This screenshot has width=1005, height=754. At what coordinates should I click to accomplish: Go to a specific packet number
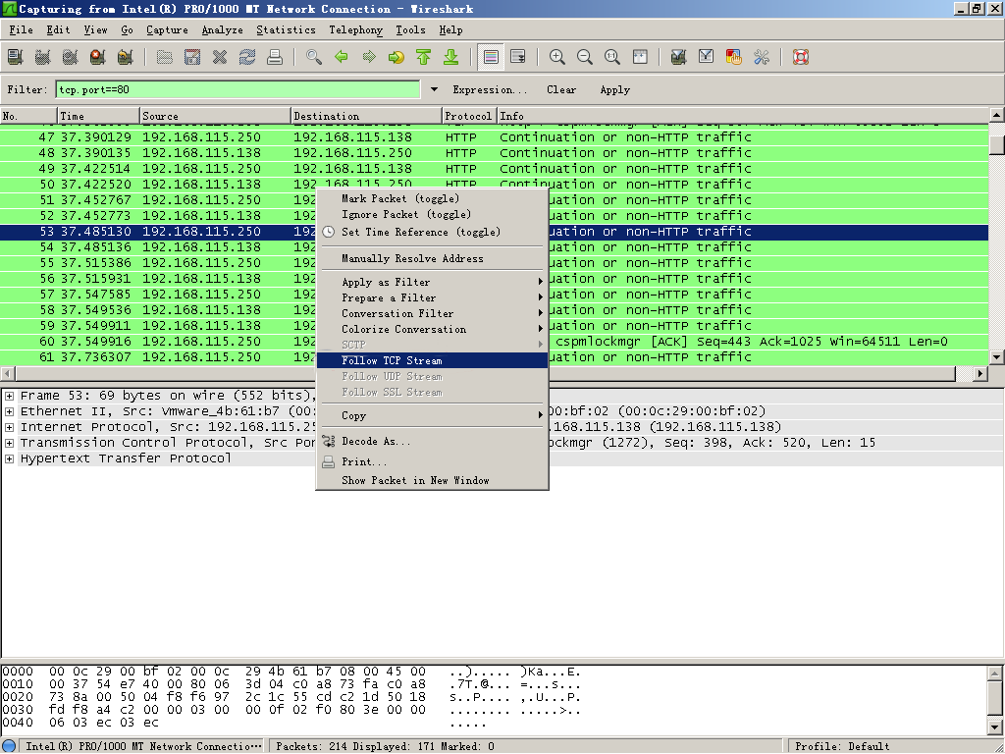[x=397, y=57]
